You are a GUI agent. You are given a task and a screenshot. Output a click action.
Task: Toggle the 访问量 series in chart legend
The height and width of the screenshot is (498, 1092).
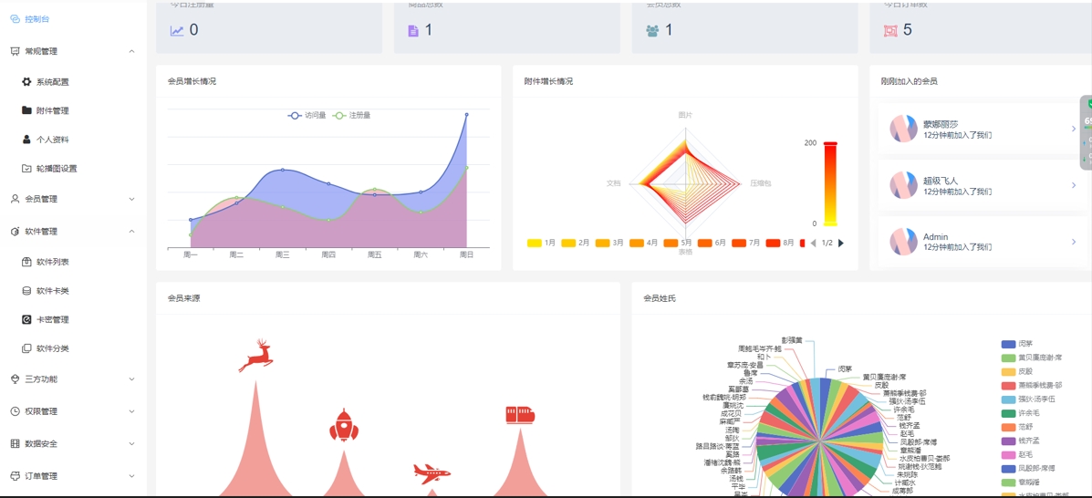point(307,115)
